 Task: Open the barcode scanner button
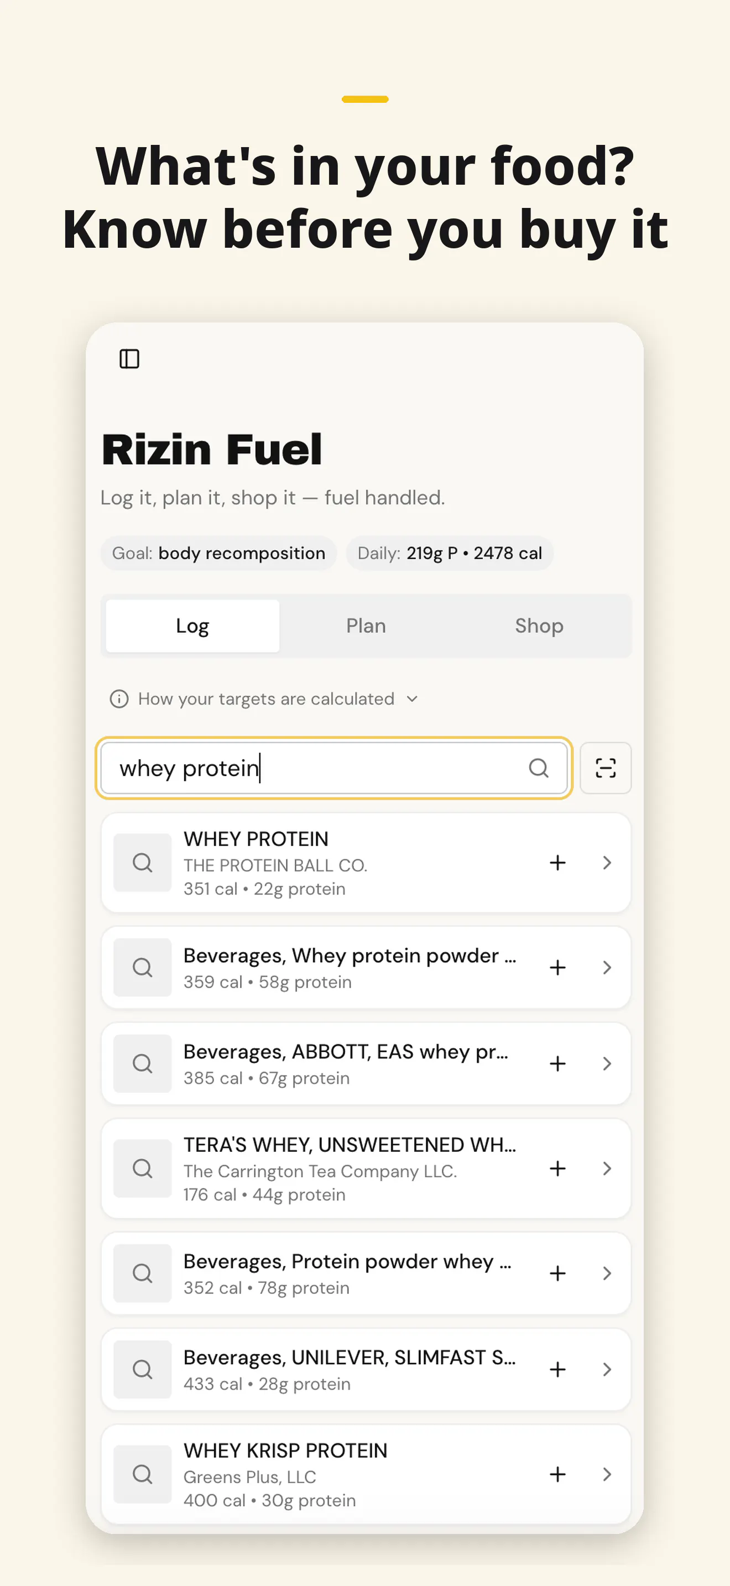(605, 768)
